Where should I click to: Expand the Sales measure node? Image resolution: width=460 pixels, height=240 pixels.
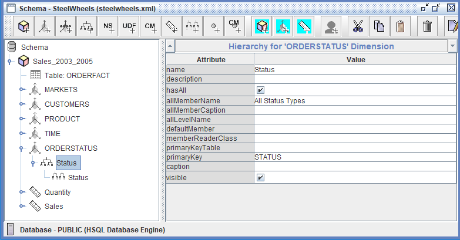point(21,206)
